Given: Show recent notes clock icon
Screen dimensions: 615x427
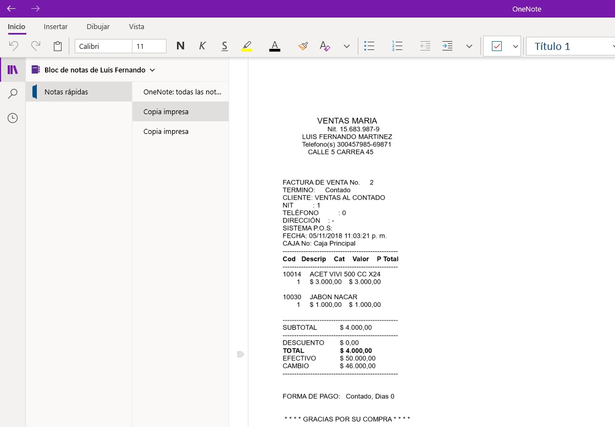Looking at the screenshot, I should point(12,118).
